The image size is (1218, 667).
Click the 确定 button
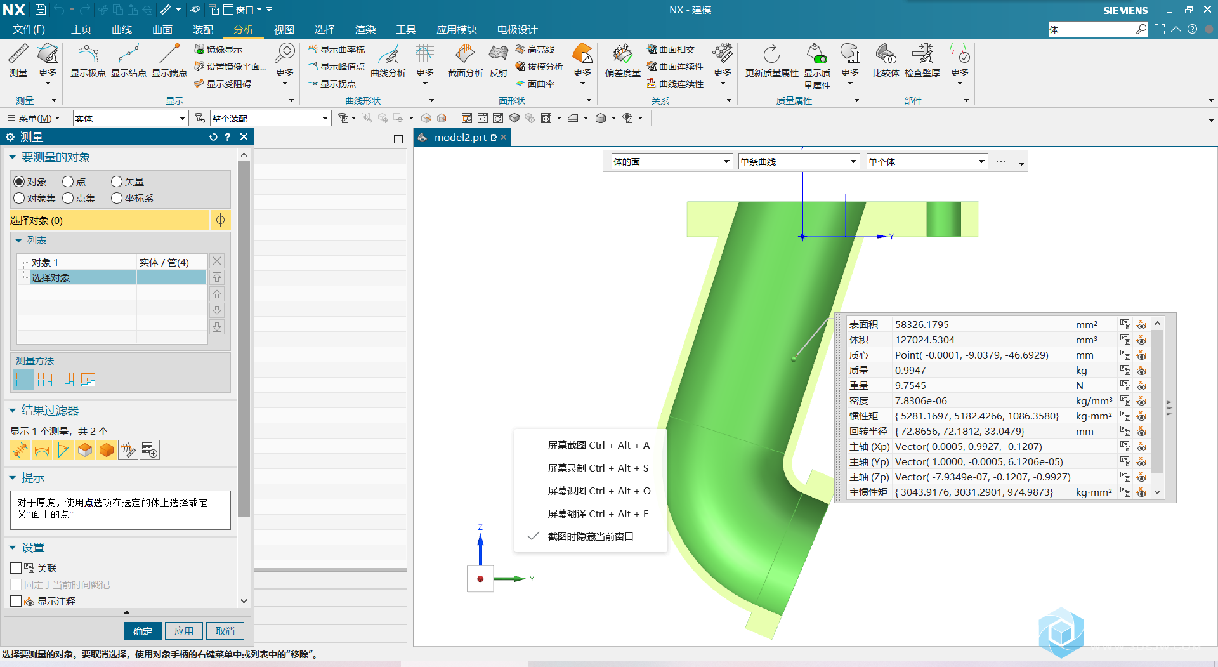(x=143, y=631)
